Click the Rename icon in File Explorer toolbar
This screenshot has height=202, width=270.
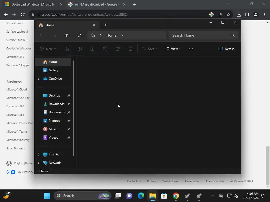coord(105,49)
